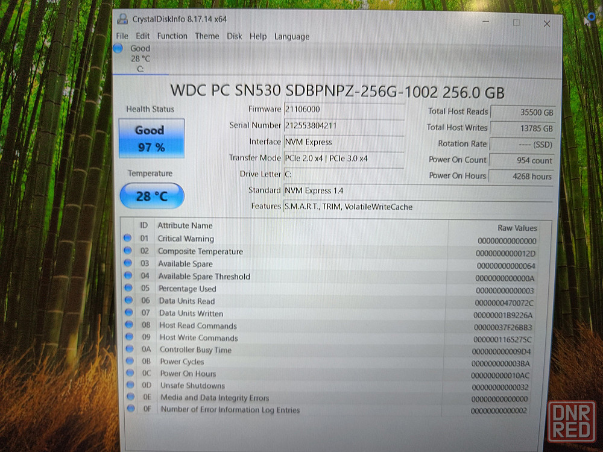
Task: Click the status dot for Unsafe Shutdowns
Action: 131,385
